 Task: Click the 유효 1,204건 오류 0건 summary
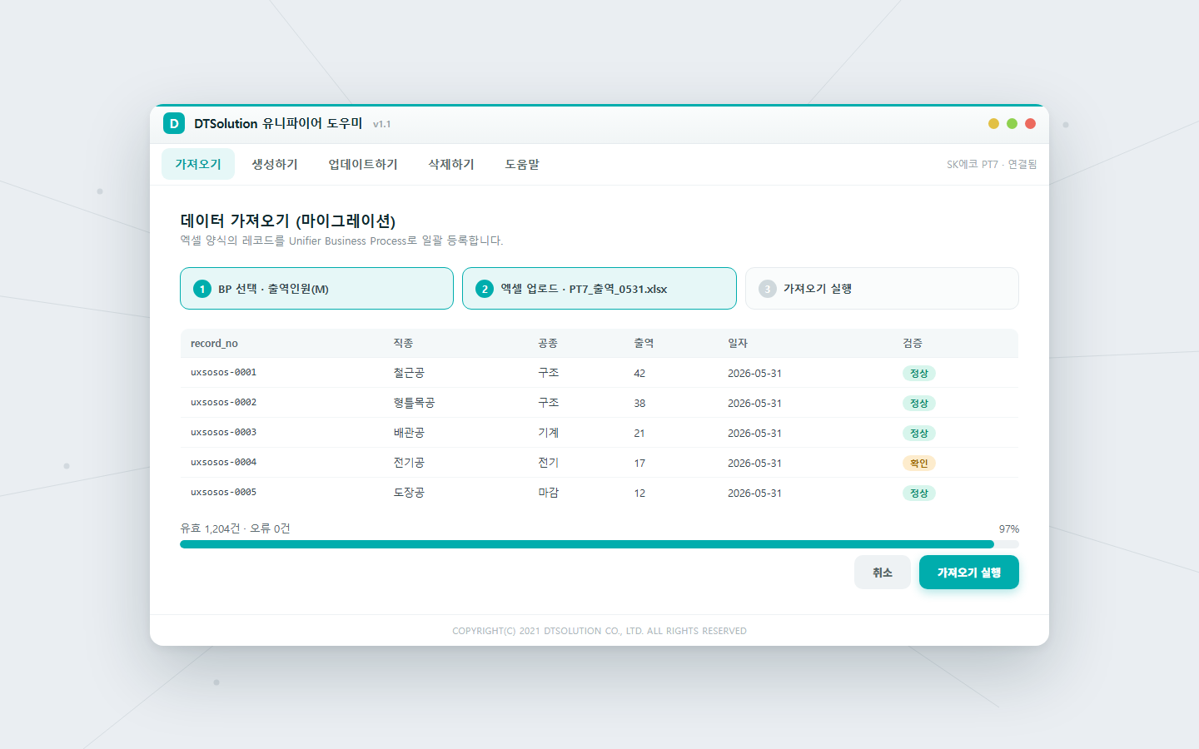click(235, 528)
